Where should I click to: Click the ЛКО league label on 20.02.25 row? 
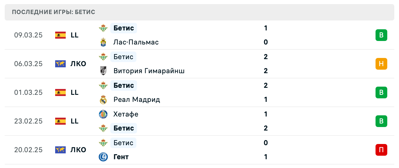point(78,150)
